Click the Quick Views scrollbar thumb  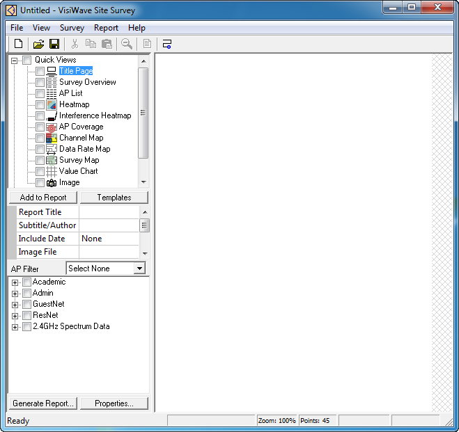[x=143, y=113]
